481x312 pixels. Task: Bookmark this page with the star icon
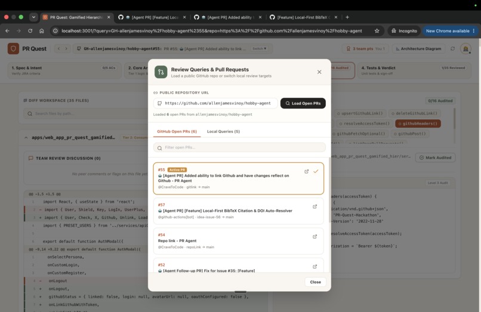377,30
